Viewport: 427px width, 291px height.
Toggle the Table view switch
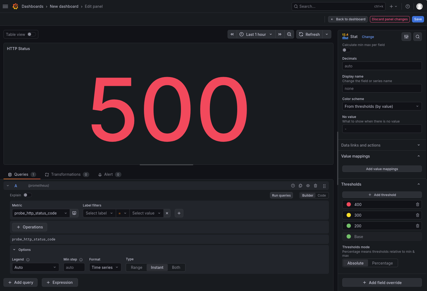point(32,34)
